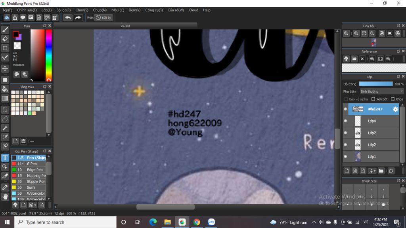The height and width of the screenshot is (228, 406).
Task: Select the Stipple Pen brush
Action: [x=29, y=181]
